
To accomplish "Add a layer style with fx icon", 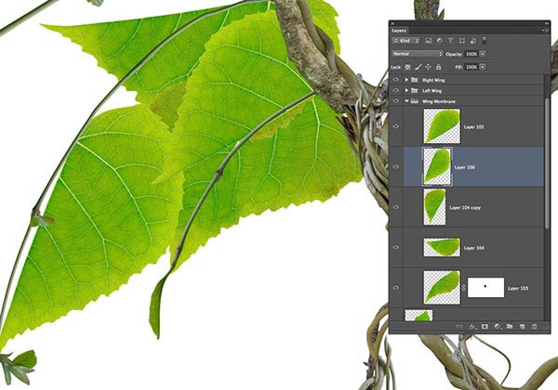I will [x=472, y=326].
